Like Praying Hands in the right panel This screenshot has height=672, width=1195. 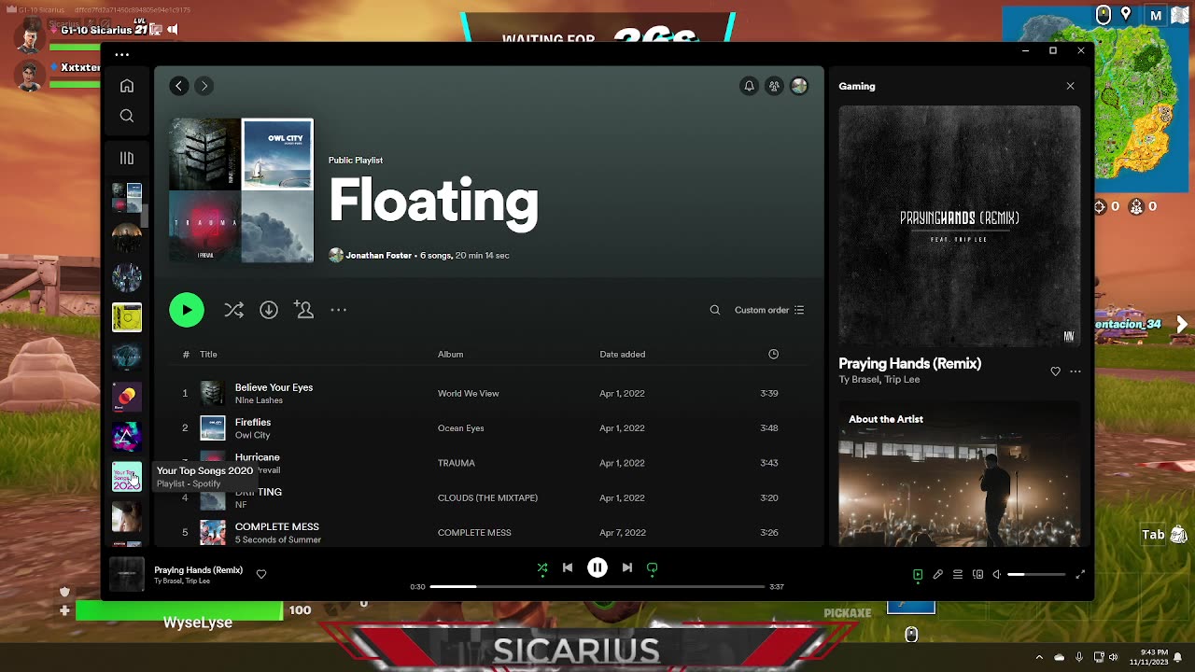point(1056,371)
